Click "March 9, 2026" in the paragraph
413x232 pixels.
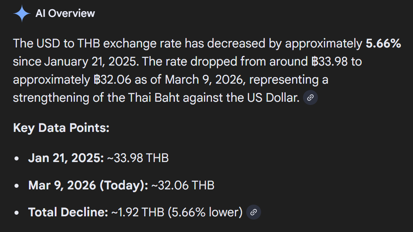(x=204, y=80)
